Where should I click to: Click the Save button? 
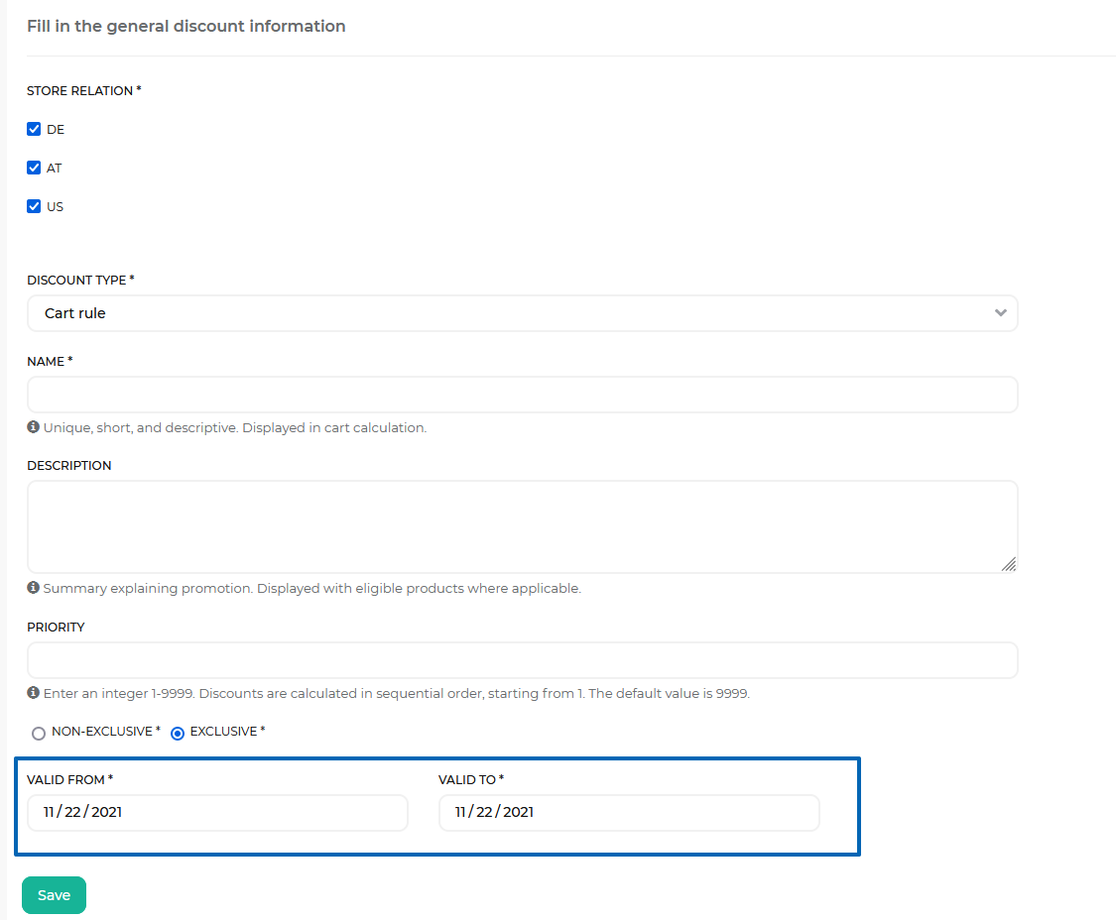pyautogui.click(x=55, y=895)
